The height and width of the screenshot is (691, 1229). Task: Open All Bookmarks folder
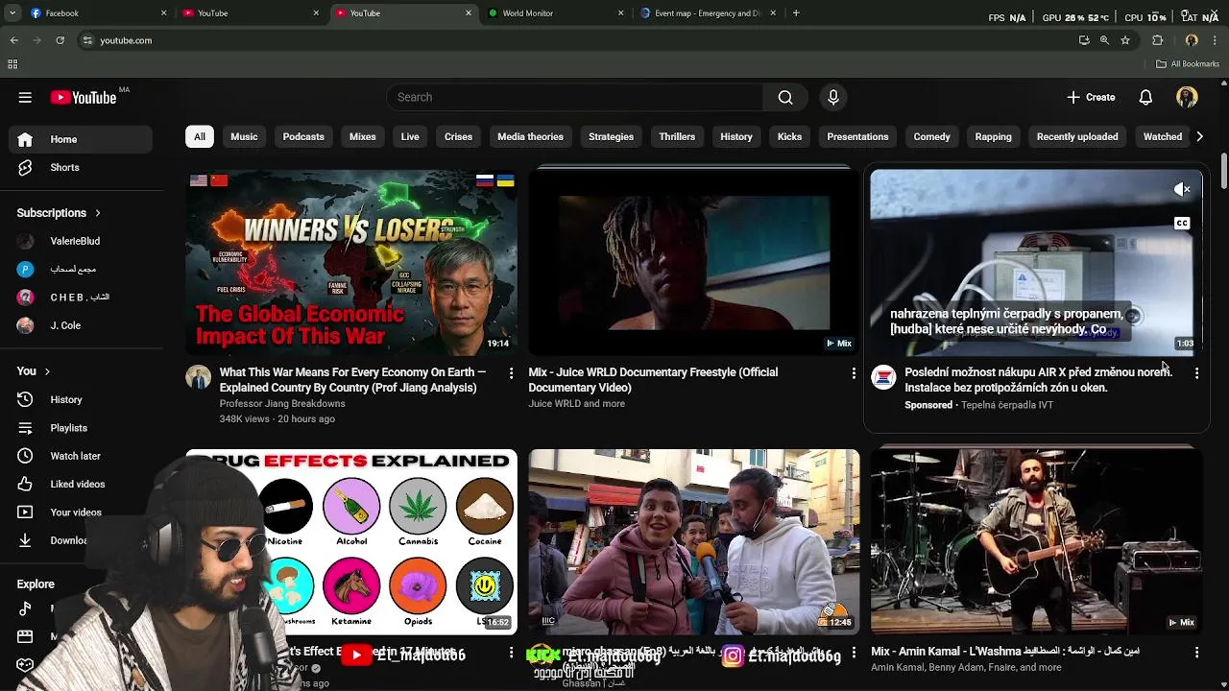click(1188, 64)
